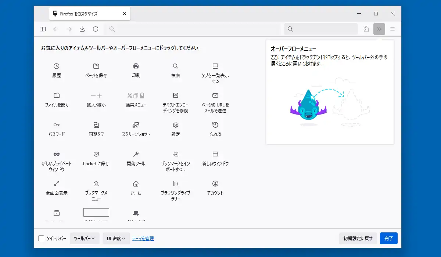
Task: Select the Pocket に保存 icon
Action: coord(96,154)
